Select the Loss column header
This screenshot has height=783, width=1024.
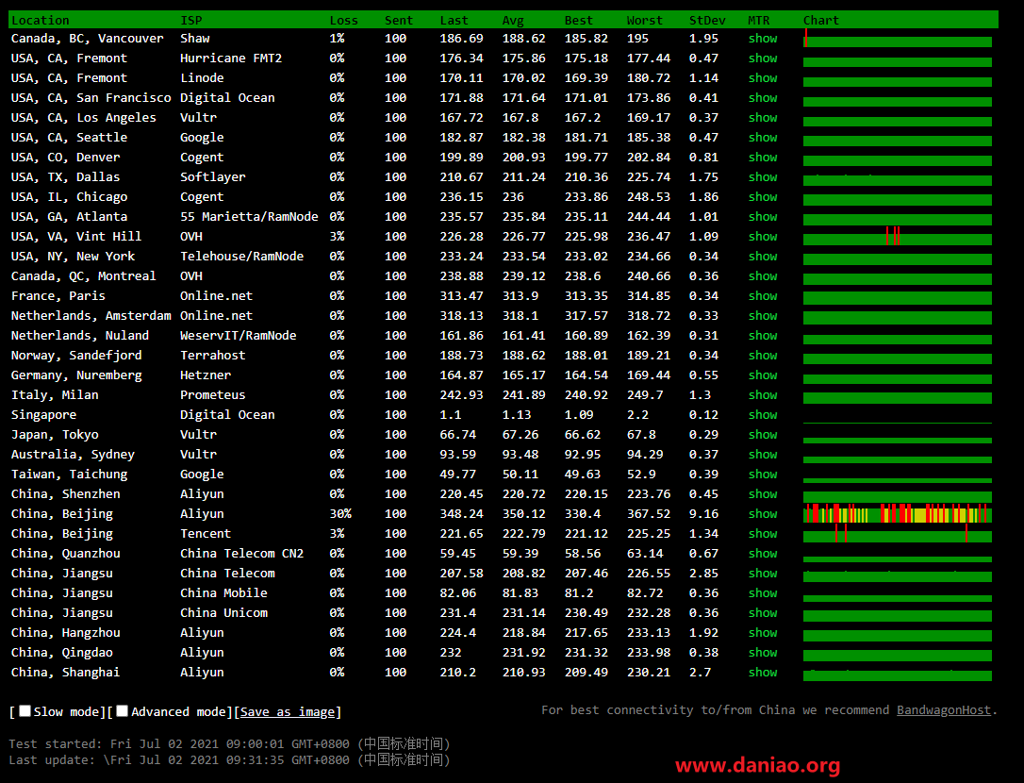[x=343, y=20]
